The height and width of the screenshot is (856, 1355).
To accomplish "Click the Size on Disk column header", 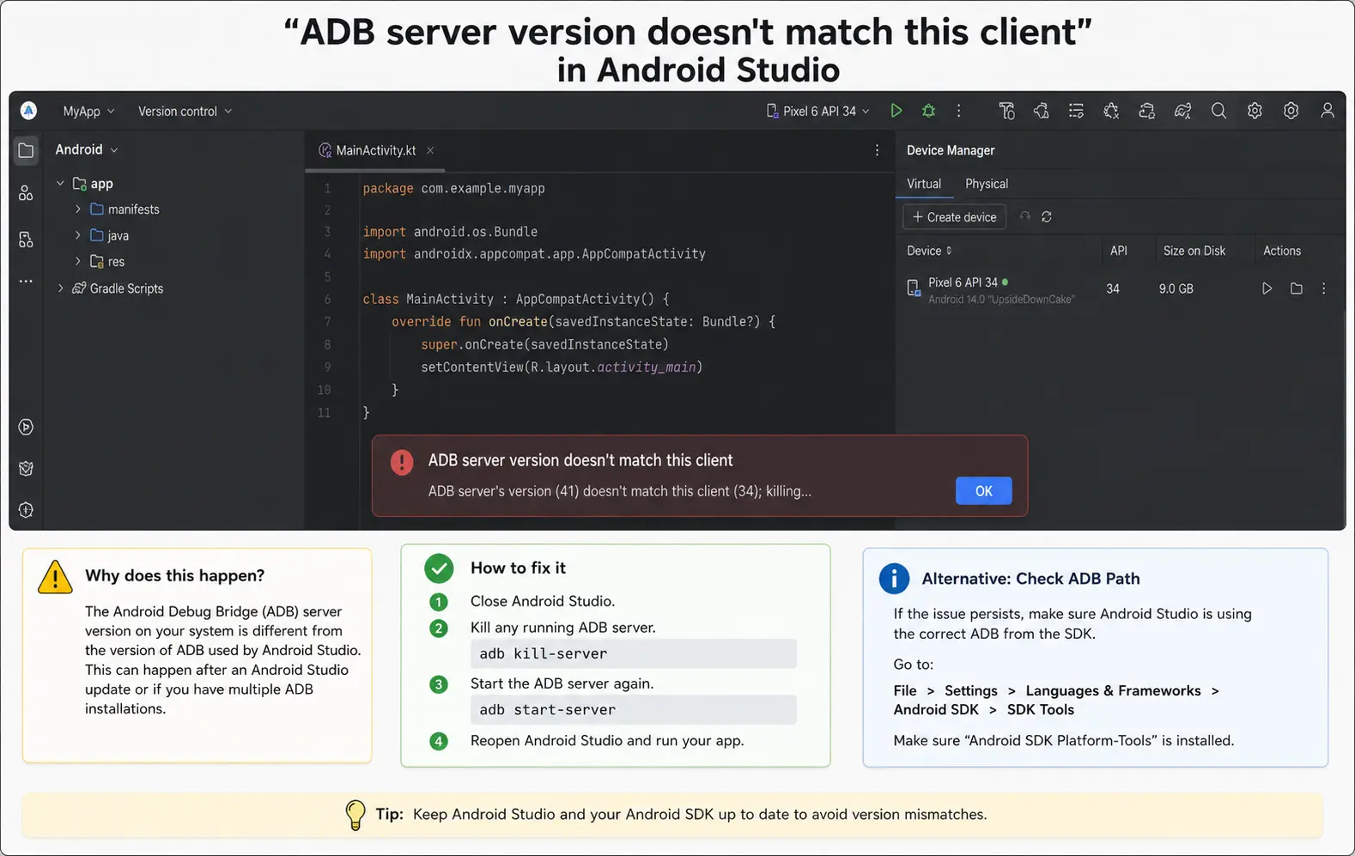I will tap(1194, 251).
